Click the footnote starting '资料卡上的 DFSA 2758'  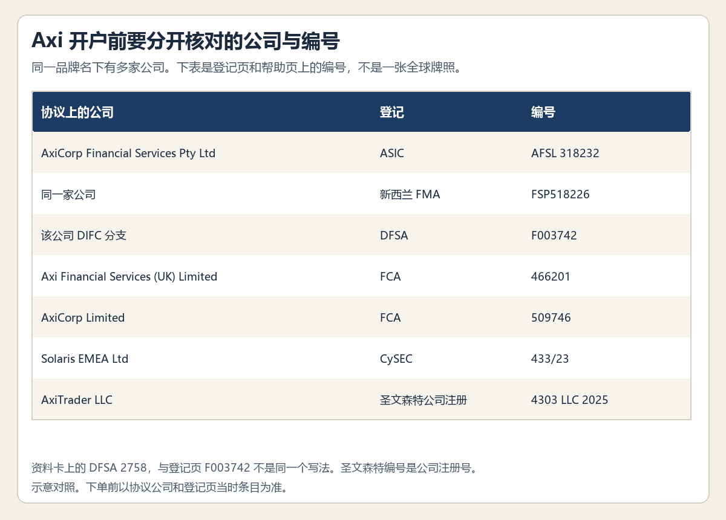256,468
